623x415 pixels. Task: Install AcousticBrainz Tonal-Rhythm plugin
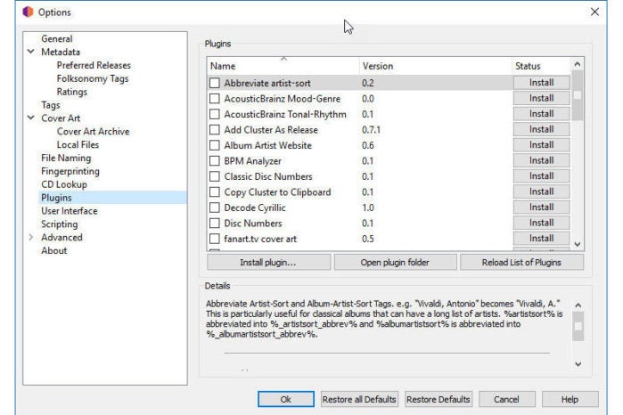point(542,114)
